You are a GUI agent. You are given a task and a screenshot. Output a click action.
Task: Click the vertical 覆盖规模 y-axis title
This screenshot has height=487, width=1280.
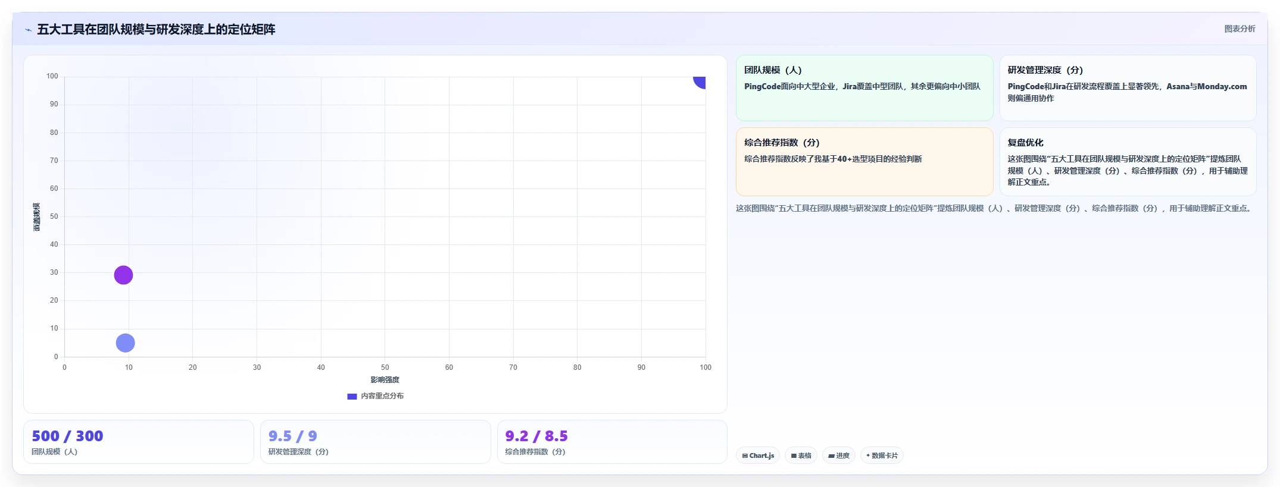37,216
